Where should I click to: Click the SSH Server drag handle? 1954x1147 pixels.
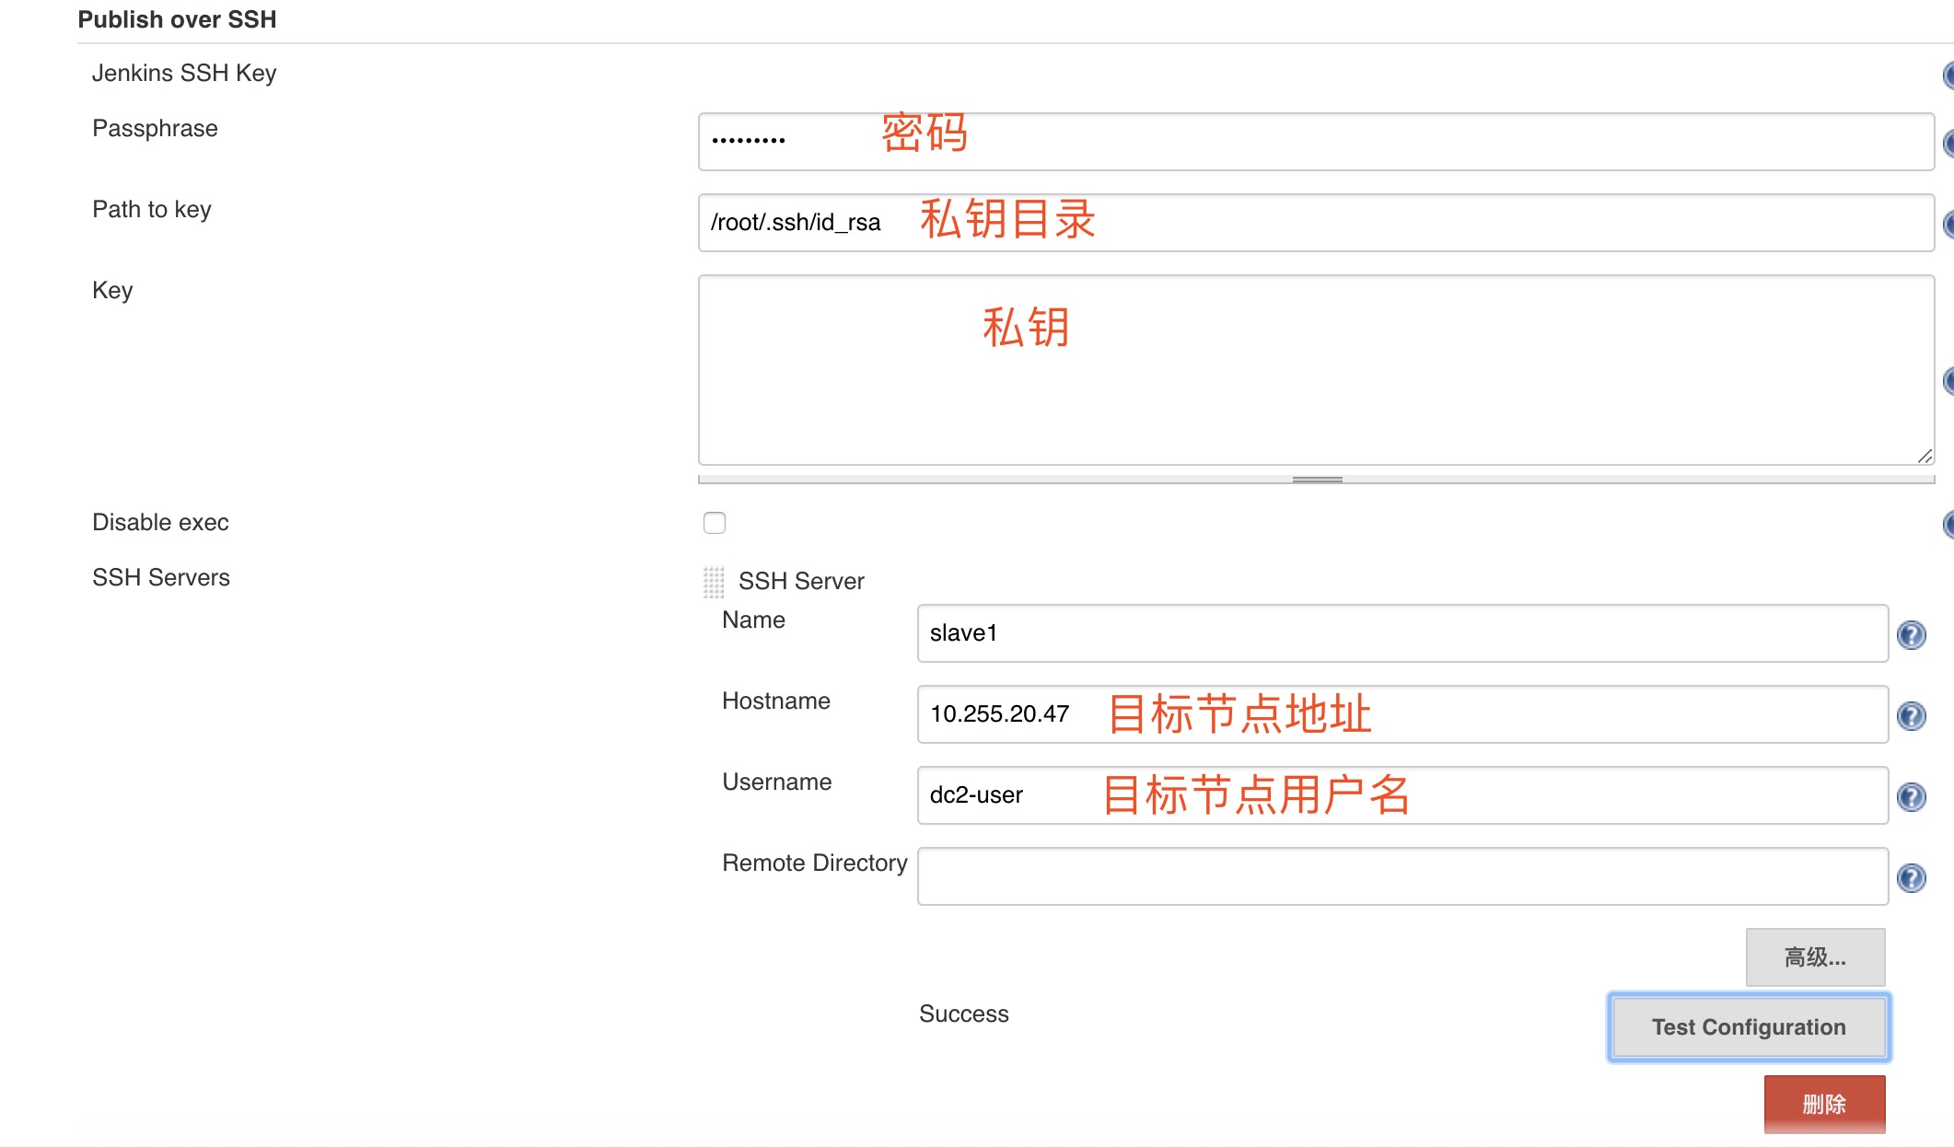pos(714,582)
